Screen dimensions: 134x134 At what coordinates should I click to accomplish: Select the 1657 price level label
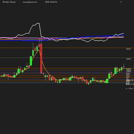tap(128, 49)
